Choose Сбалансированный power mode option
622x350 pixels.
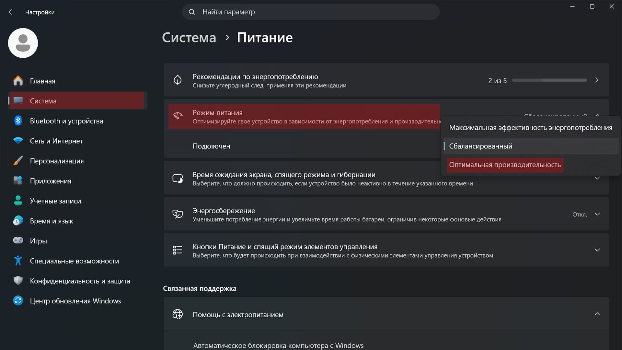pos(531,146)
